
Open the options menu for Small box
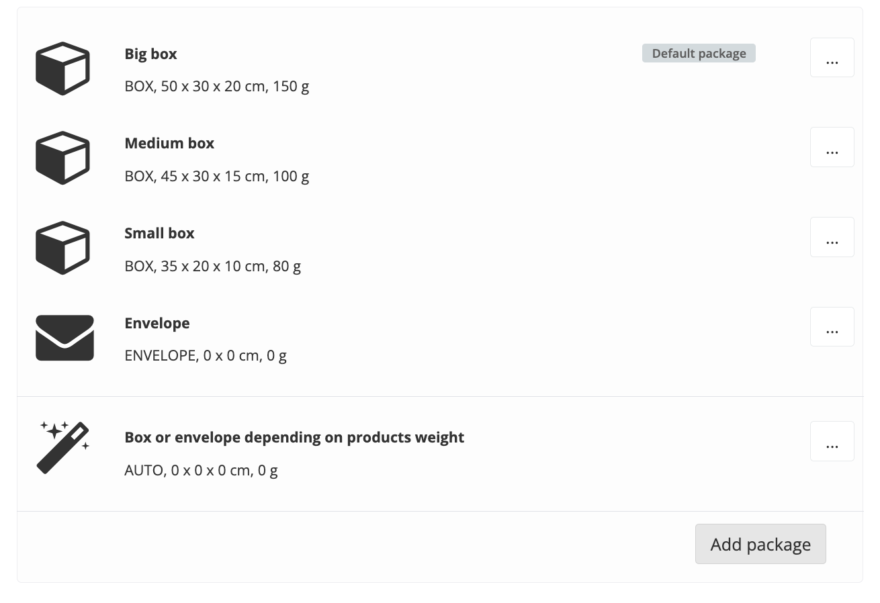[x=832, y=237]
